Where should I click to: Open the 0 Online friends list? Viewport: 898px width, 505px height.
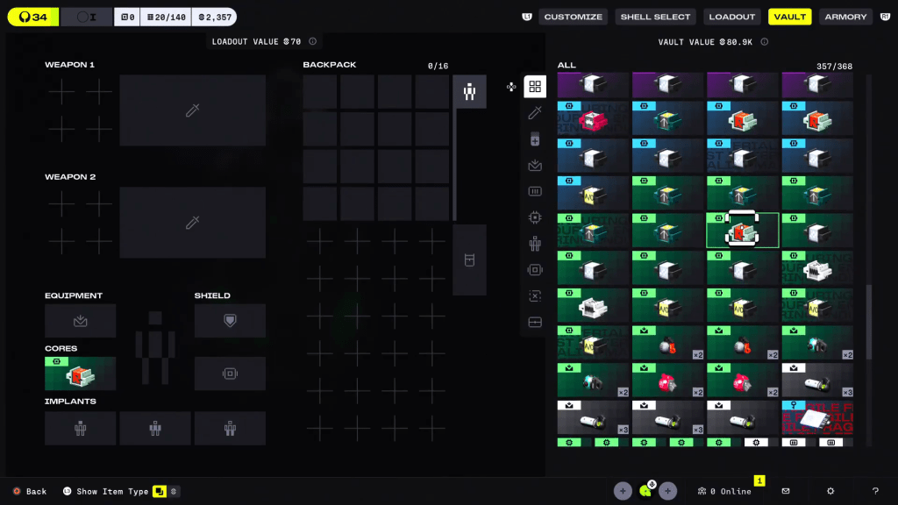[724, 491]
